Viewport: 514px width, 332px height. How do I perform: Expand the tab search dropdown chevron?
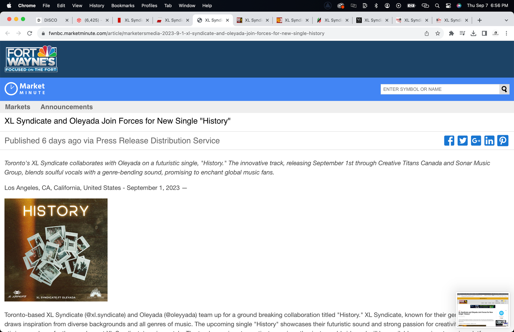tap(506, 20)
